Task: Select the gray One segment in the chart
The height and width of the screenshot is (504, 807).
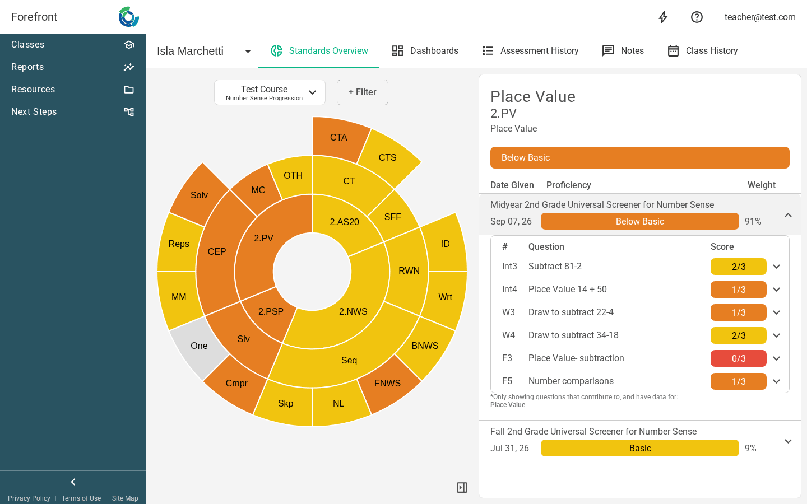Action: tap(198, 346)
